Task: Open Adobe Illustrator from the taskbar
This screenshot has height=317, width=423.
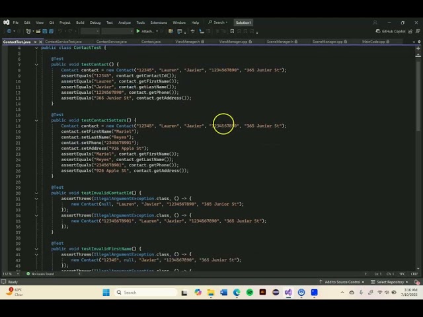Action: pos(262,293)
